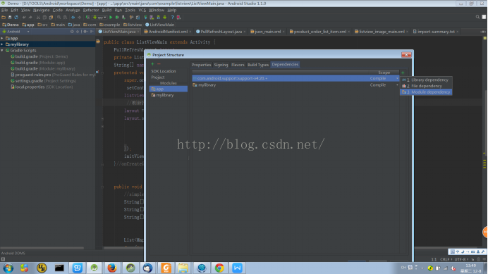Click the Open folder icon in toolbar

4,18
